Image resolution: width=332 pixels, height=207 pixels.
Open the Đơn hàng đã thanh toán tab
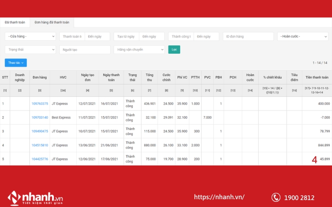coord(52,23)
